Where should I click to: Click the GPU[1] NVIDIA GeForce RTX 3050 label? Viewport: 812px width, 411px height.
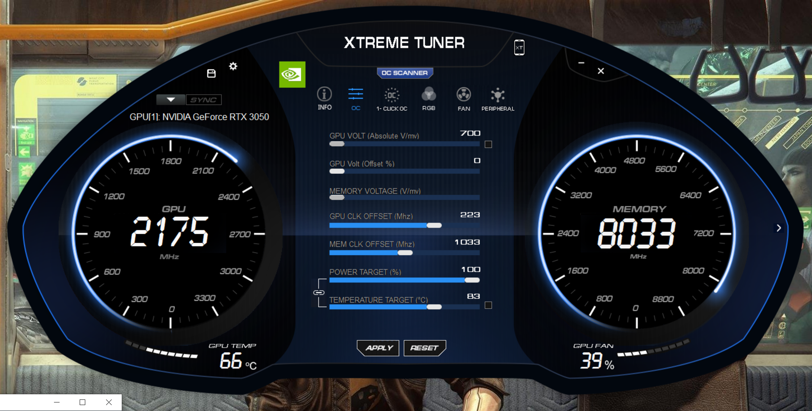click(199, 117)
